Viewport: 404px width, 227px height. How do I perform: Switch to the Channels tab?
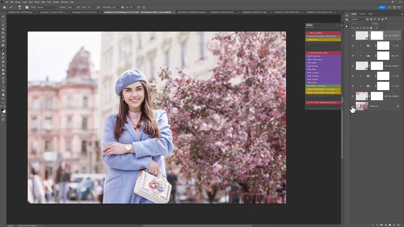(362, 14)
